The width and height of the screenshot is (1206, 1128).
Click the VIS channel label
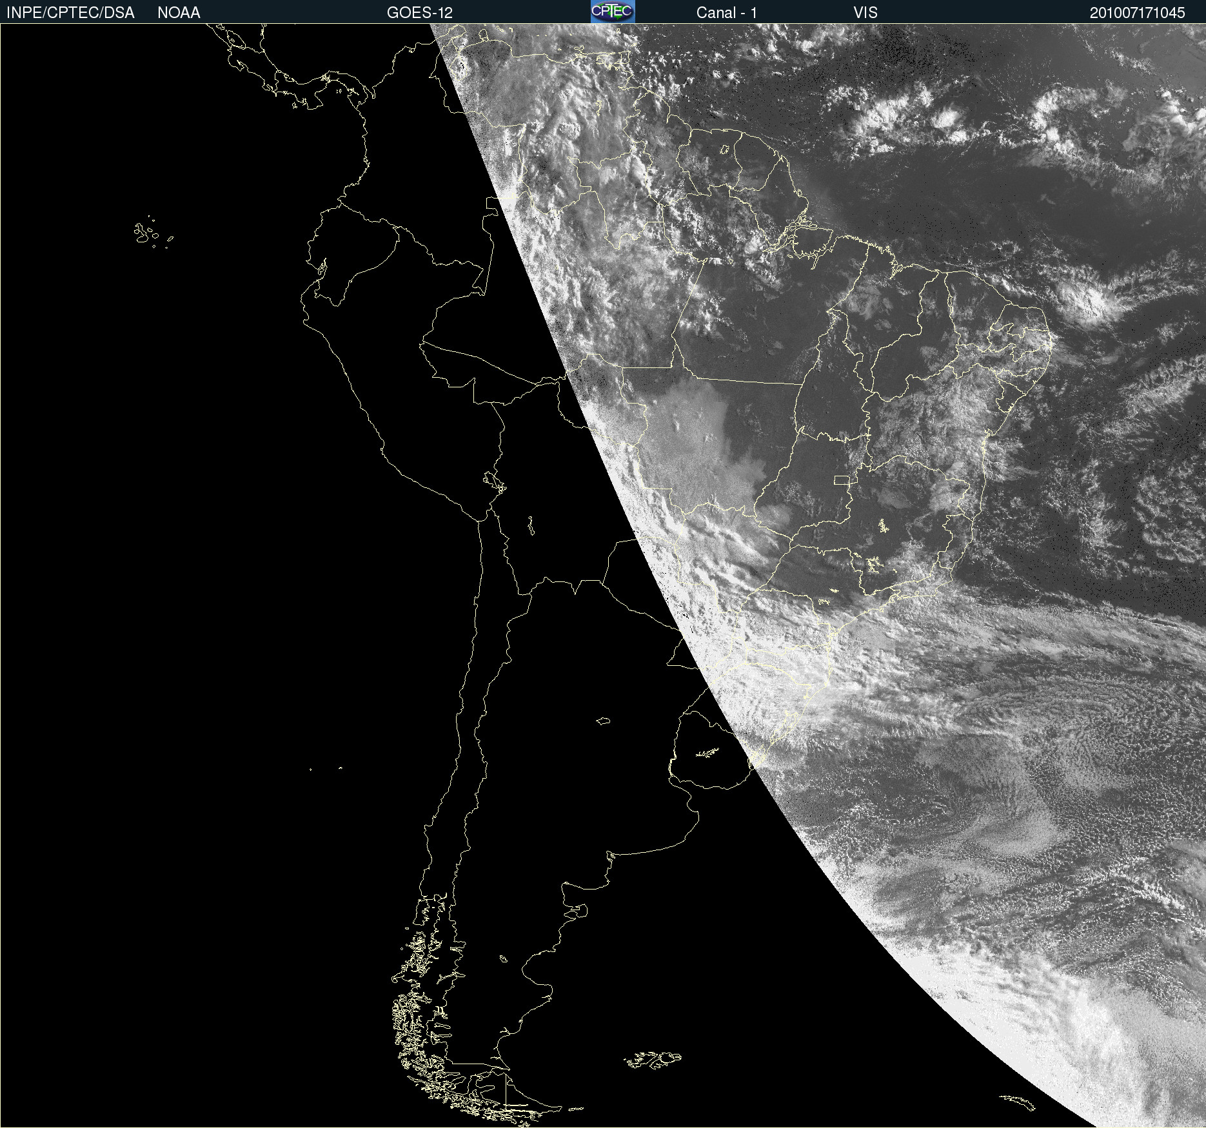(865, 13)
